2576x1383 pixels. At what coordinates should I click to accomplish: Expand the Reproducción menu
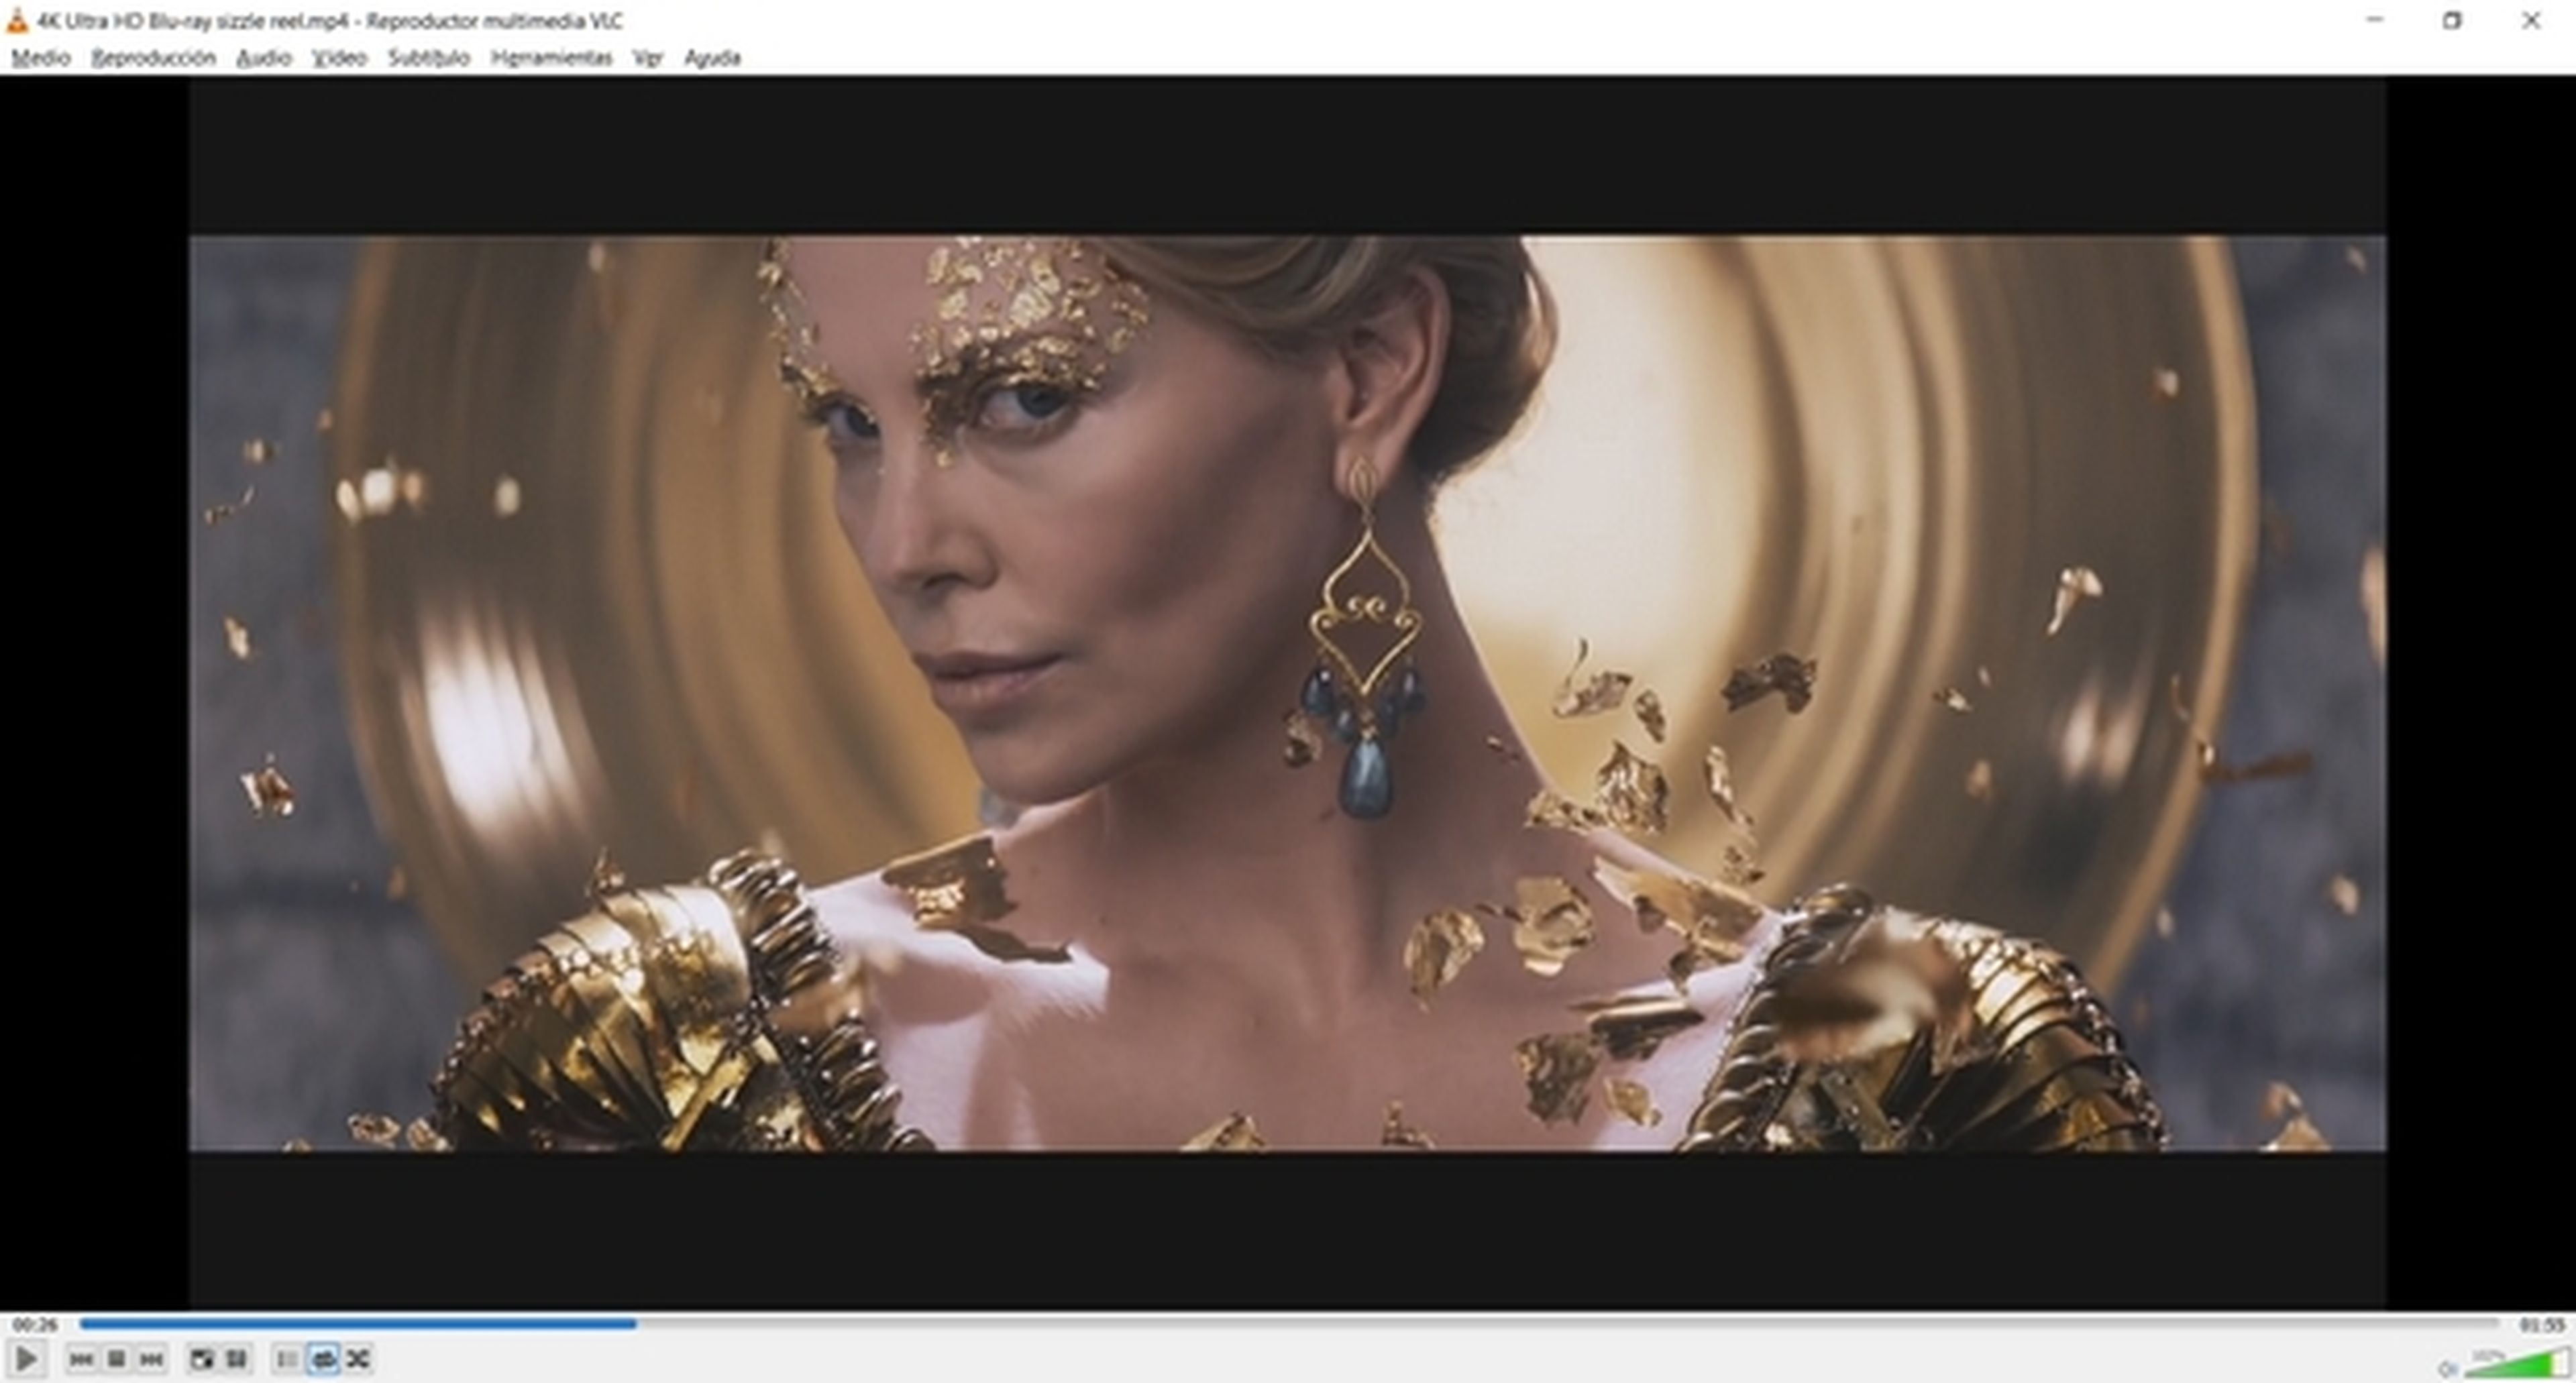point(153,58)
